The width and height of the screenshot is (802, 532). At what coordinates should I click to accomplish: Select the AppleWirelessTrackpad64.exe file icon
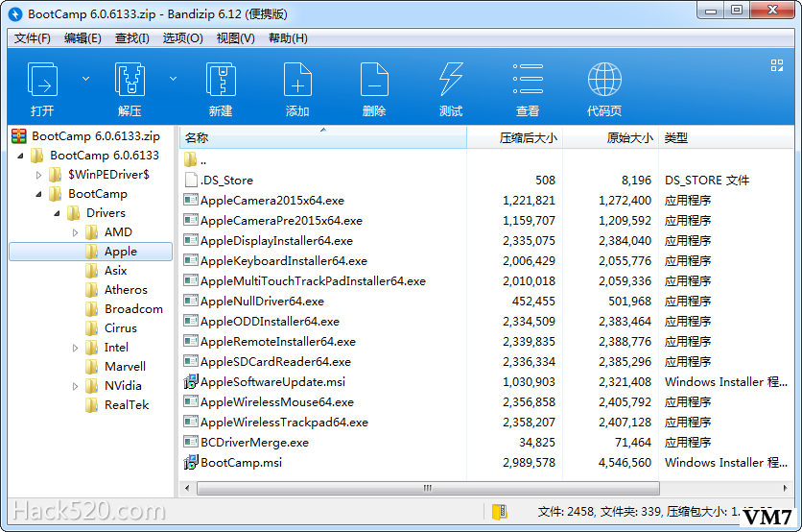click(x=191, y=422)
